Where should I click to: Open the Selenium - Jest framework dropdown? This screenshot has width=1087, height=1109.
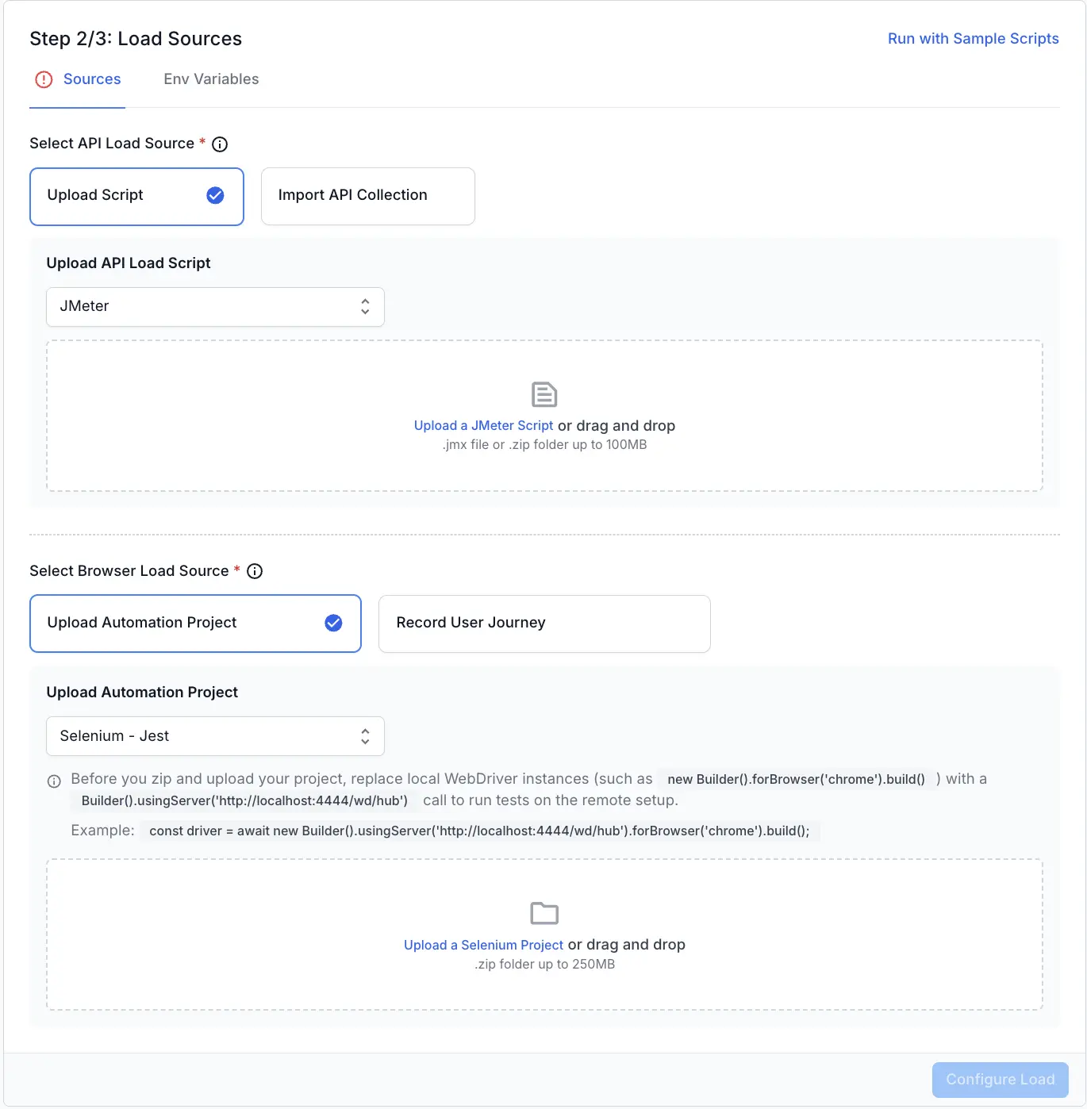pyautogui.click(x=215, y=736)
